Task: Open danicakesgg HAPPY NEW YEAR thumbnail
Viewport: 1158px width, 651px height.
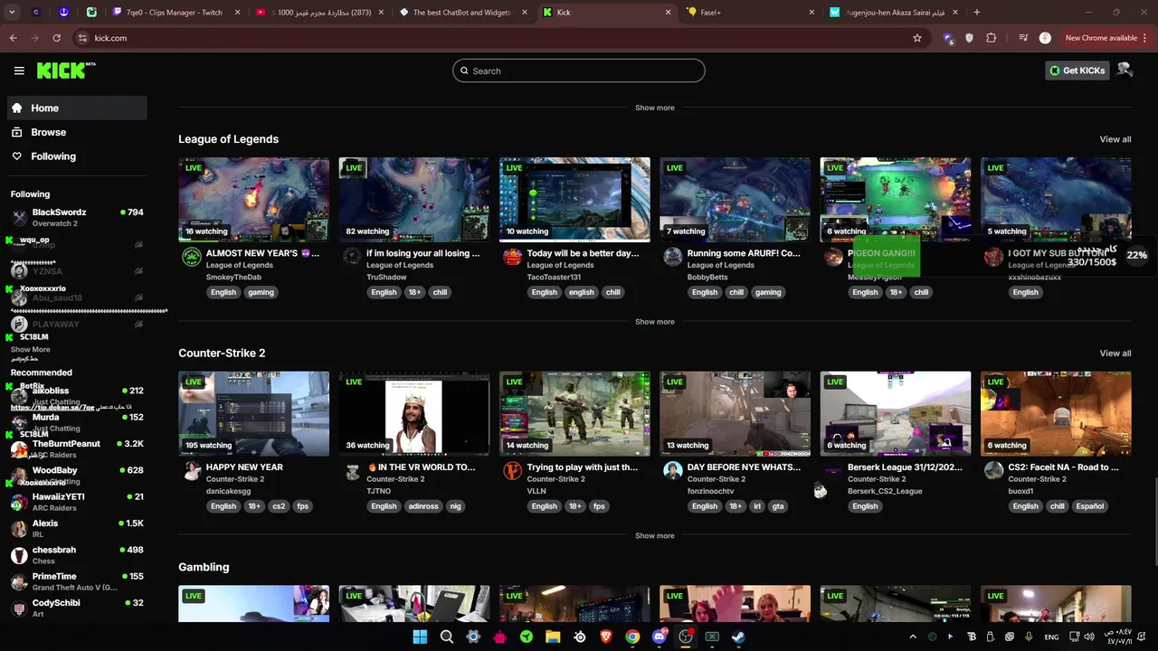Action: [x=253, y=414]
